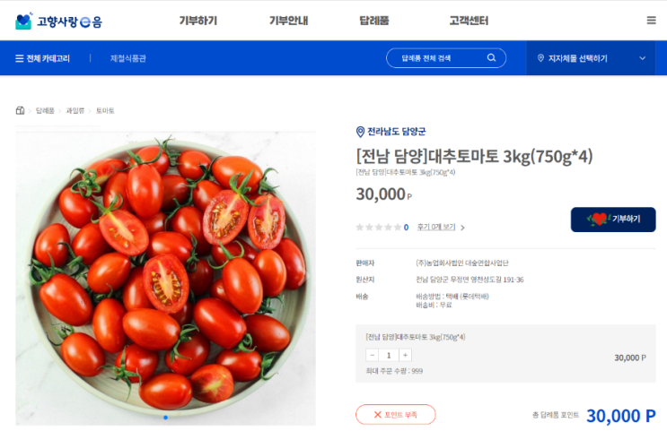Open the 기부하기 top menu

point(197,21)
